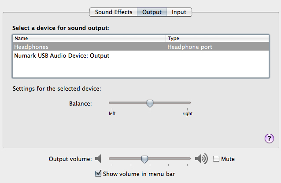
Task: Click the Output volume slider knob
Action: tap(144, 159)
